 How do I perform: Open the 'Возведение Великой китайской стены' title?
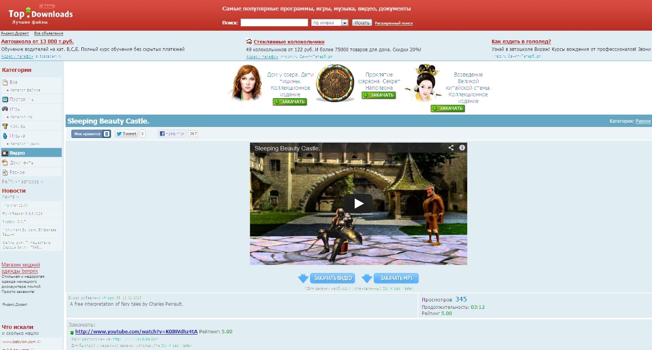pos(468,88)
